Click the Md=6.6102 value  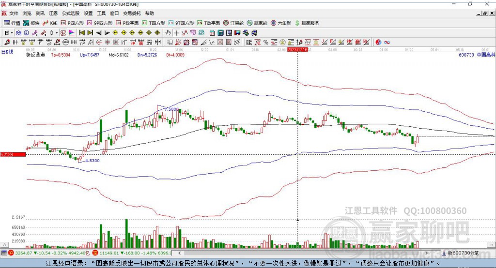coord(119,55)
